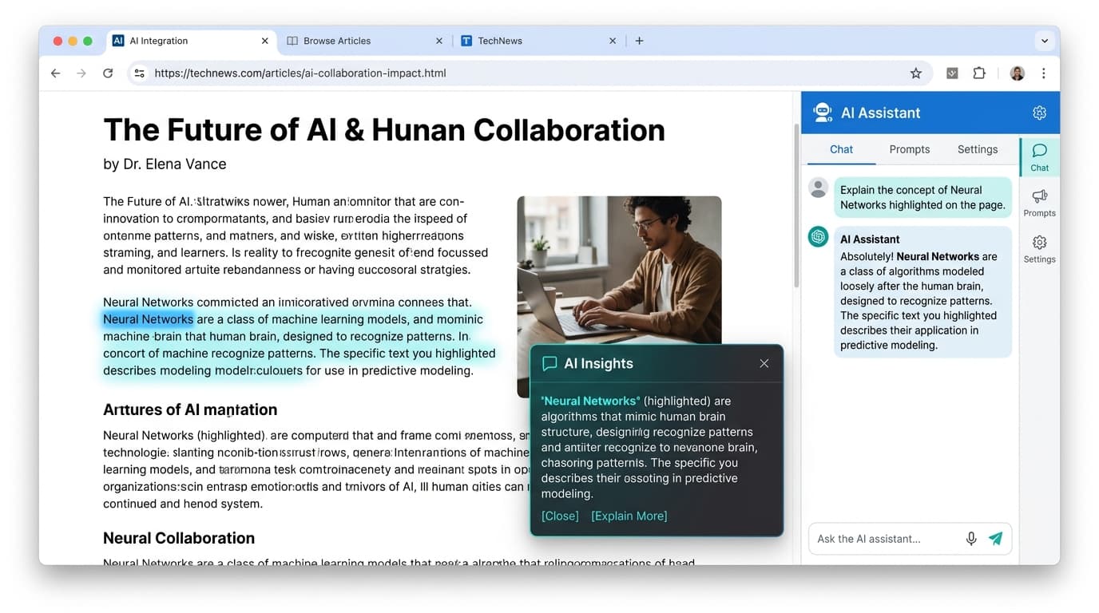This screenshot has width=1099, height=613.
Task: Open the user profile avatar in toolbar
Action: pyautogui.click(x=1017, y=73)
